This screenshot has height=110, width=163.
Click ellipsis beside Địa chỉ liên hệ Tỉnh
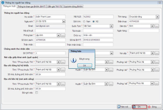[x=63, y=84]
